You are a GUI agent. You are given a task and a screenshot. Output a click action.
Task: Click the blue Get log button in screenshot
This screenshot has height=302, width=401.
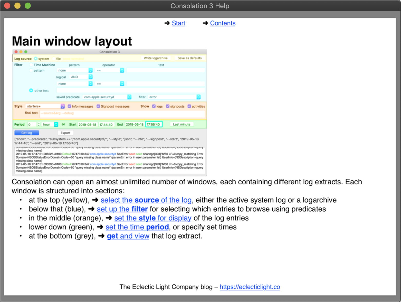[27, 133]
